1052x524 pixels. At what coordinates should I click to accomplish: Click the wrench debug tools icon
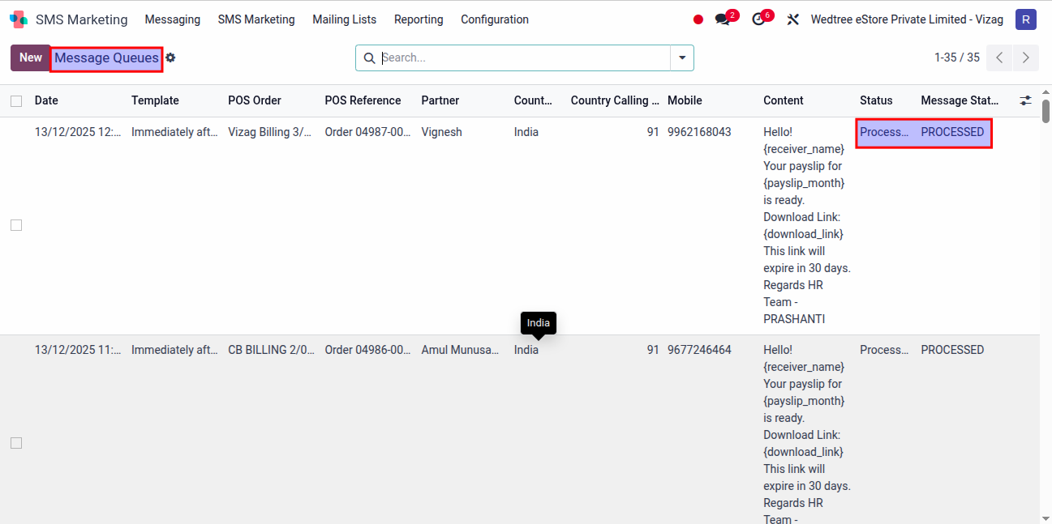793,19
